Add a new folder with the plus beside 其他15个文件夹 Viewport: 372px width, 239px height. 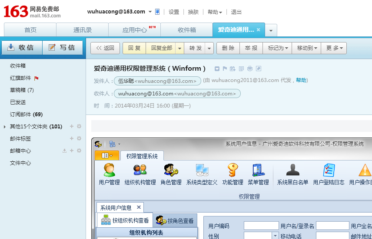(72, 126)
